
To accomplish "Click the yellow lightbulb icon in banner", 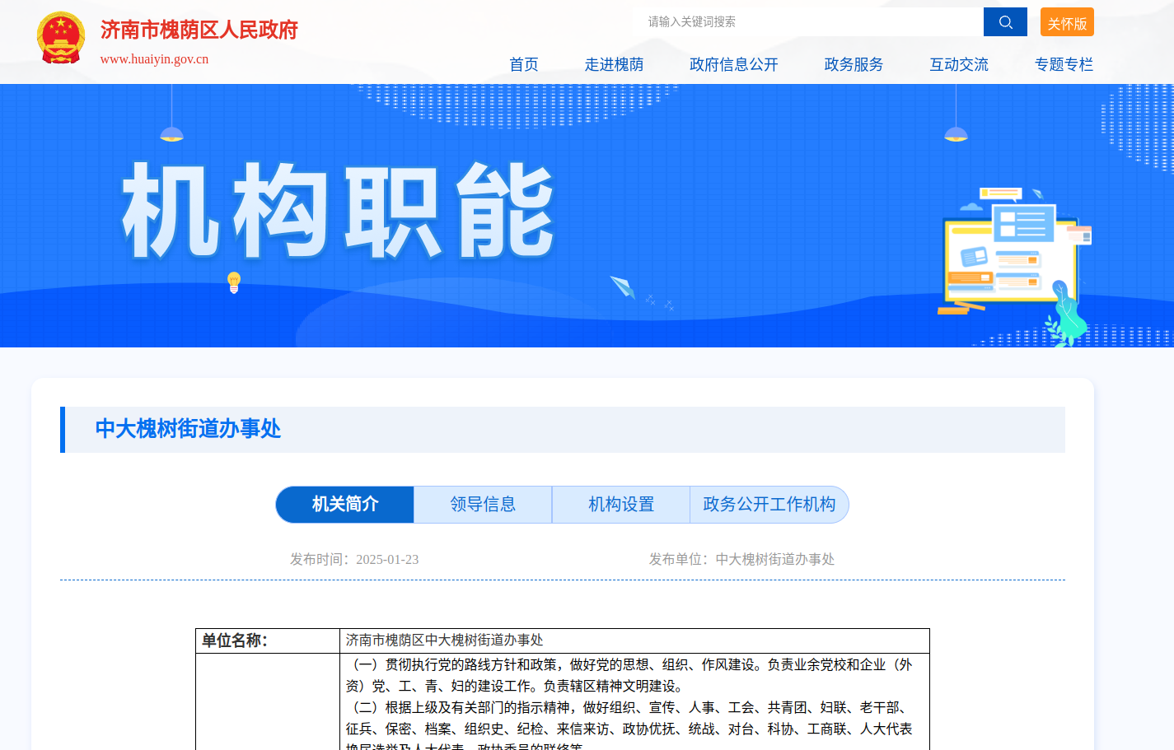I will [234, 282].
